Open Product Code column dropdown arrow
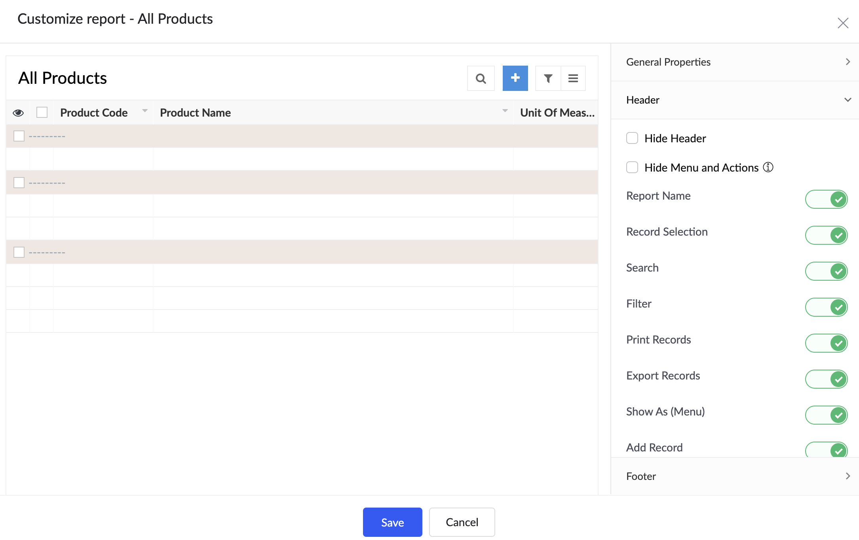This screenshot has height=540, width=859. click(x=145, y=111)
